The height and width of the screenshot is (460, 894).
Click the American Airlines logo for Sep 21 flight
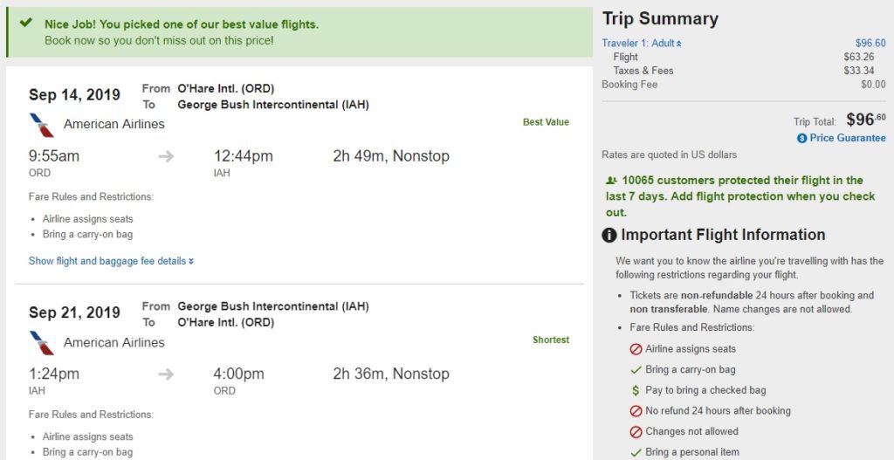tap(41, 343)
